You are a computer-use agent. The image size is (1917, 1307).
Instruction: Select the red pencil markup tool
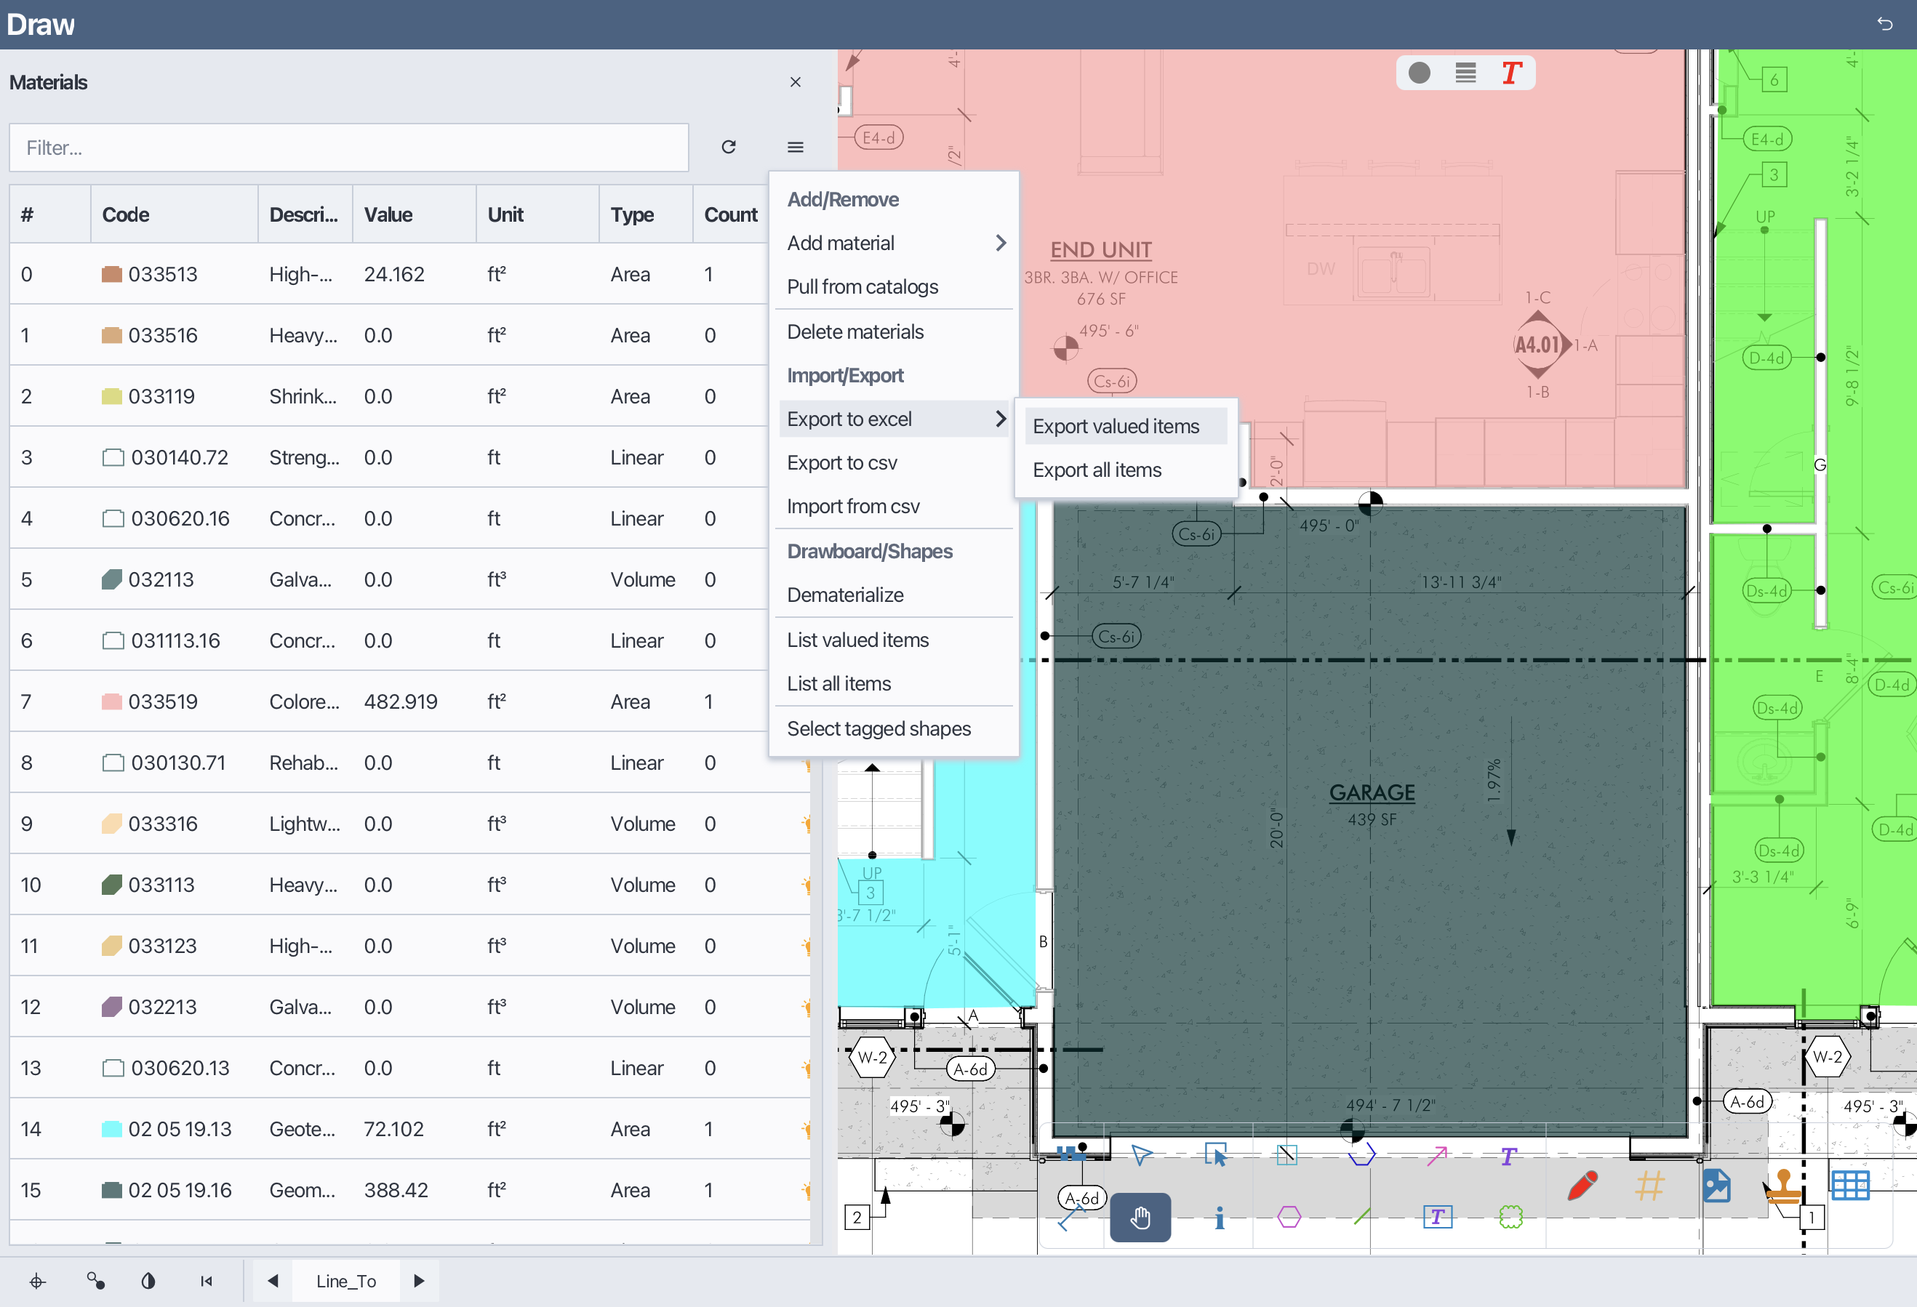coord(1583,1188)
